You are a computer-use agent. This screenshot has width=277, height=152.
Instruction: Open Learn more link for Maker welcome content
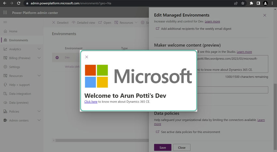(244, 52)
